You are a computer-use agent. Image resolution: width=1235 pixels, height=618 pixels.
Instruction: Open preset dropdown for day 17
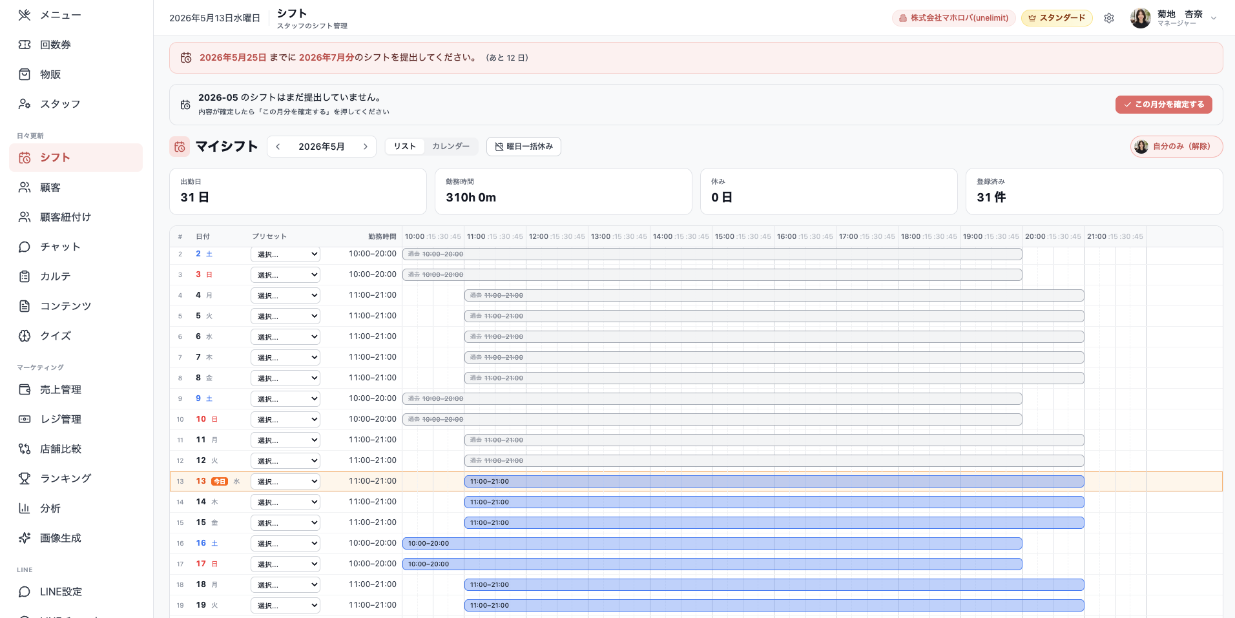click(285, 564)
